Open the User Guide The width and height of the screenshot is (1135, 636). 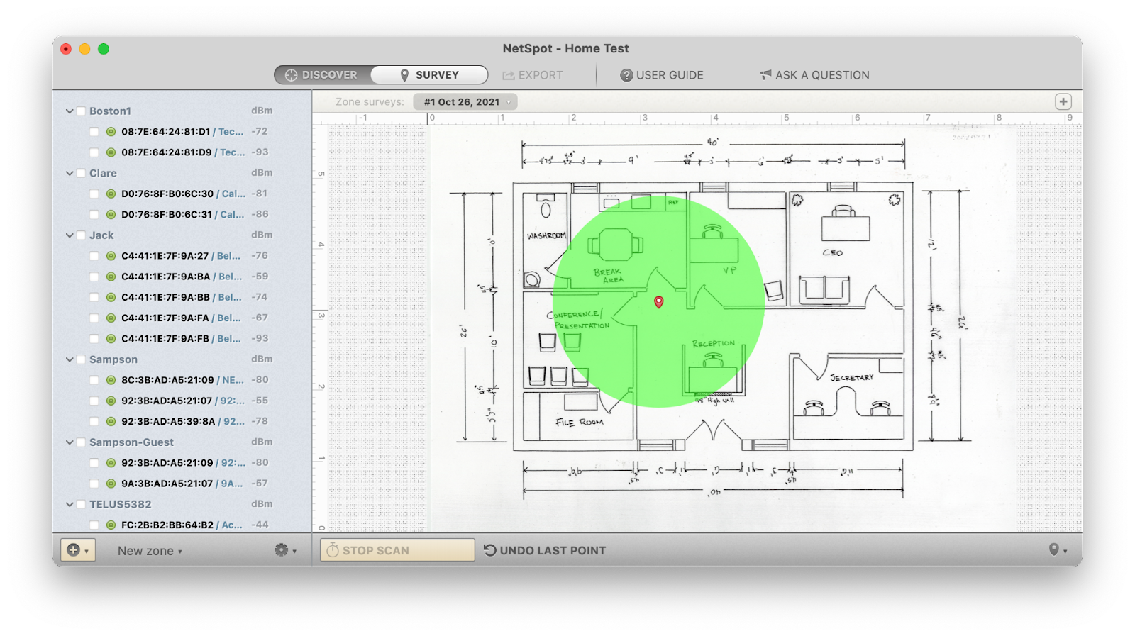point(662,75)
